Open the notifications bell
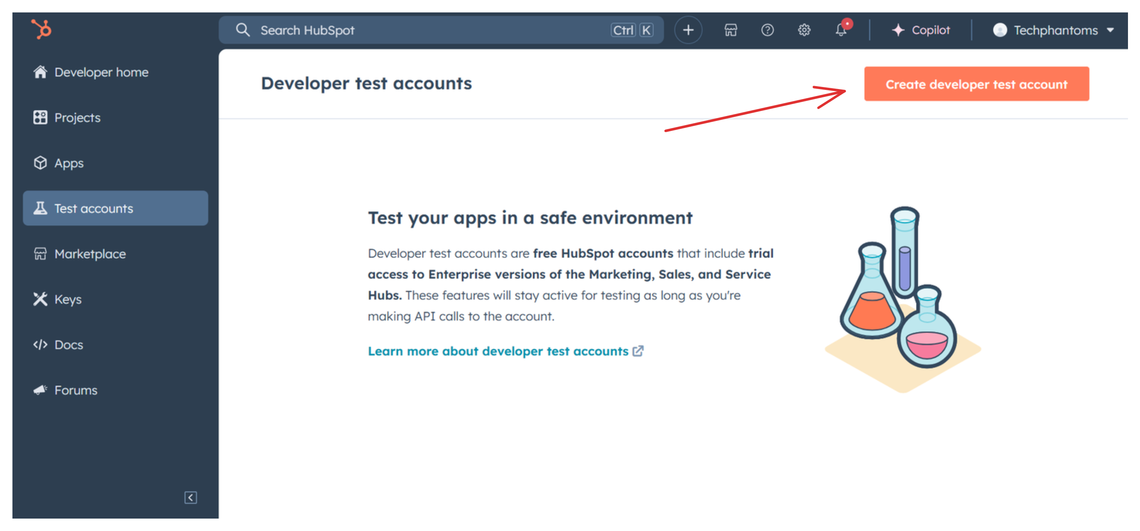Screen dimensions: 1140x531 (840, 30)
